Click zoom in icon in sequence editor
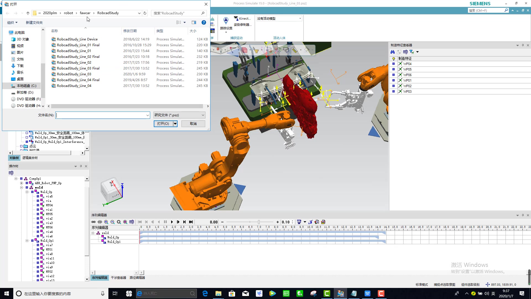The width and height of the screenshot is (531, 299). (106, 222)
